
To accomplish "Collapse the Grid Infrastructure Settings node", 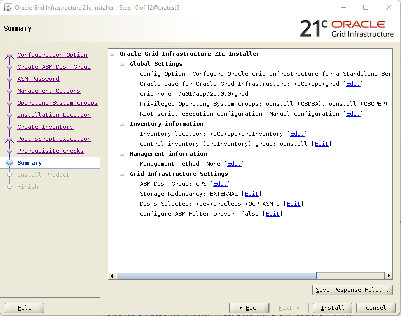I will (122, 174).
